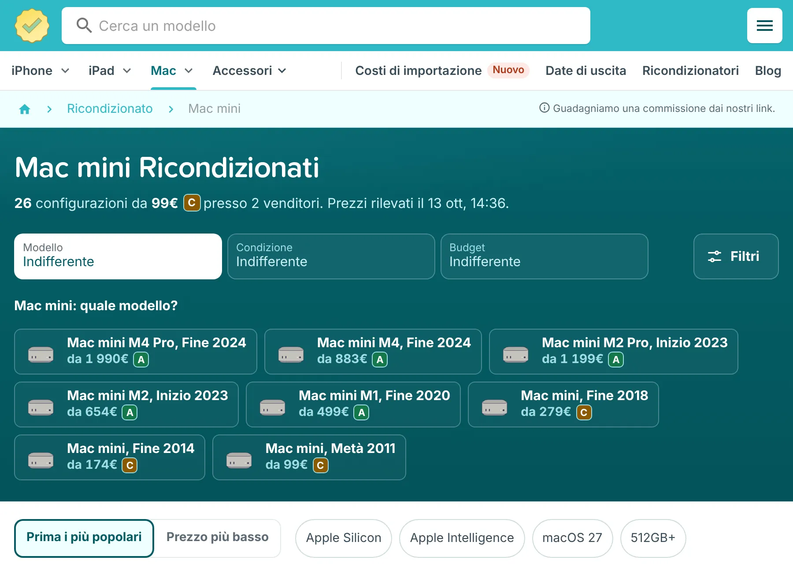Open Ricondizionatori page

690,70
